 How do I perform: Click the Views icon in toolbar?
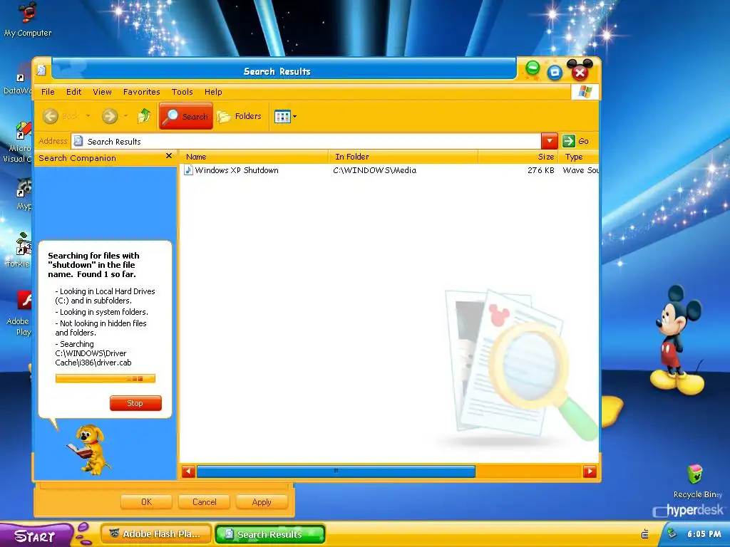(x=282, y=116)
